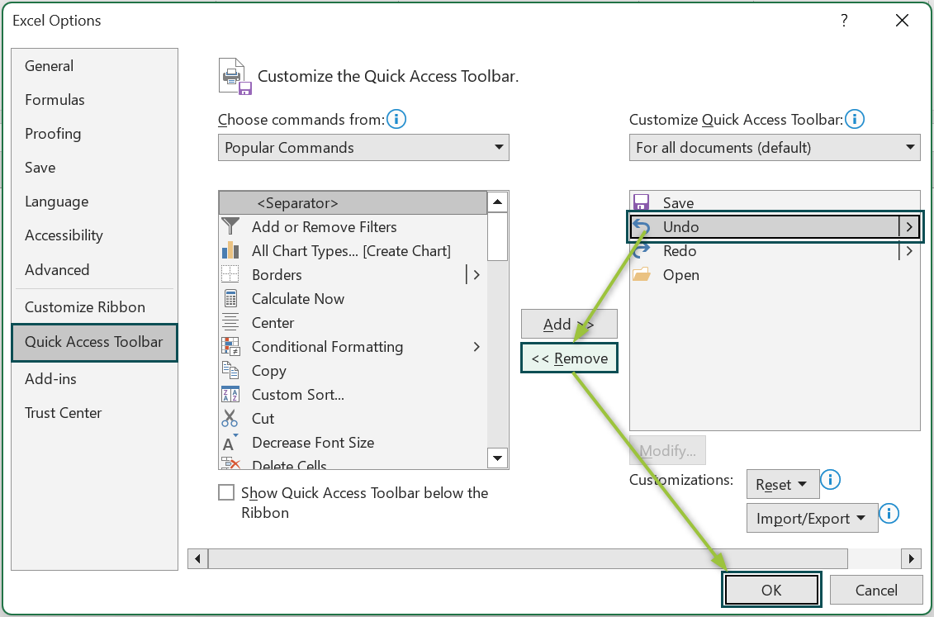Select the <Separator> list item
The image size is (934, 617).
point(353,202)
